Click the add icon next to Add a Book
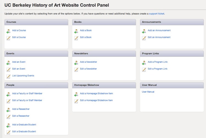The image size is (206, 138). (76, 31)
